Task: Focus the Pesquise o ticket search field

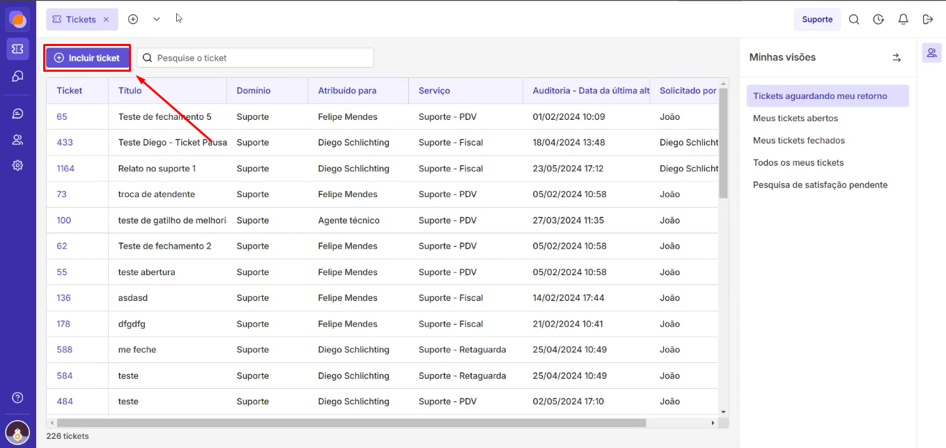Action: tap(256, 58)
